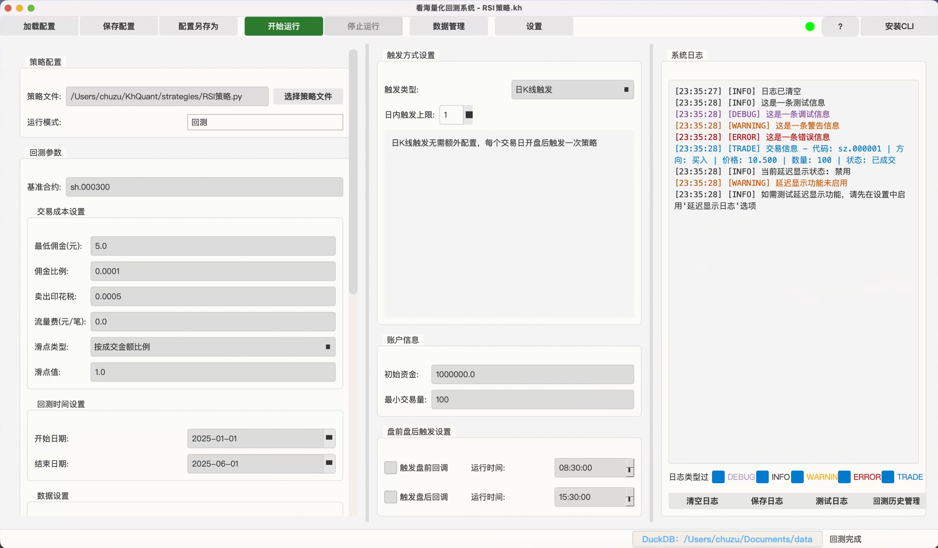Screen dimensions: 938x548
Task: Adjust the post-market run time stepper
Action: point(629,497)
